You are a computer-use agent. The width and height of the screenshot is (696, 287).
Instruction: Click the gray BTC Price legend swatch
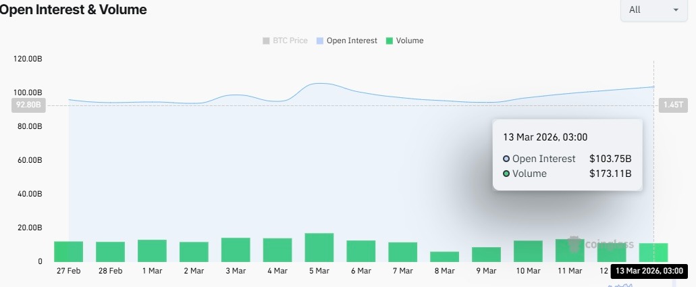267,41
